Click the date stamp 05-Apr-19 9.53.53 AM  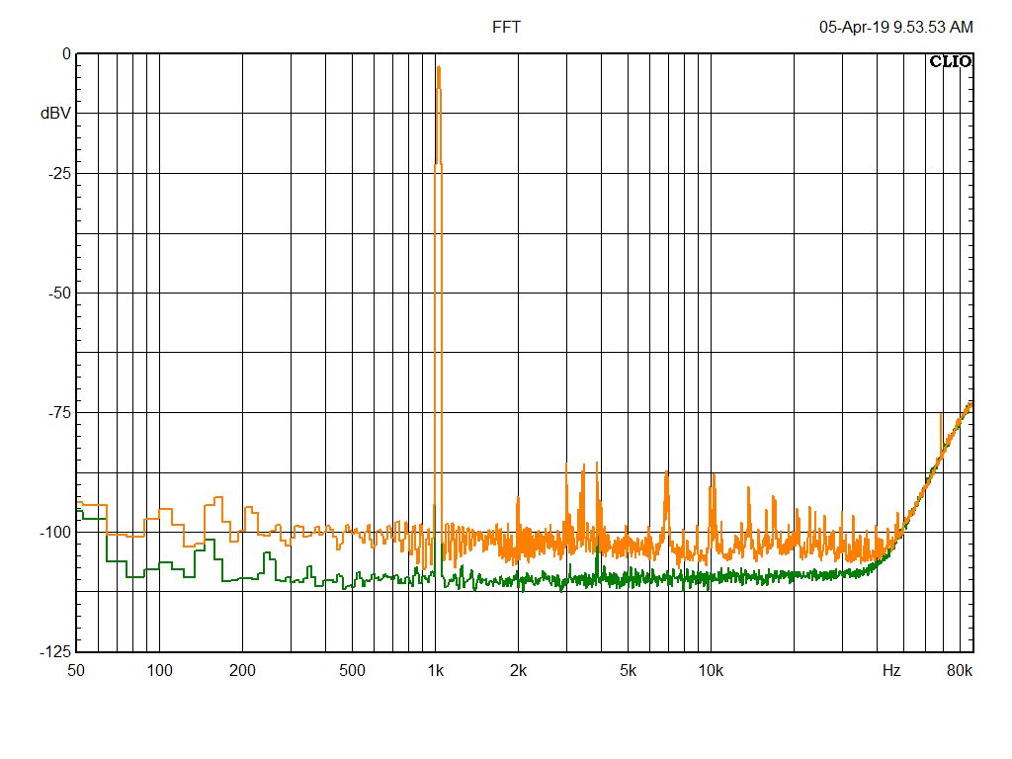[895, 27]
